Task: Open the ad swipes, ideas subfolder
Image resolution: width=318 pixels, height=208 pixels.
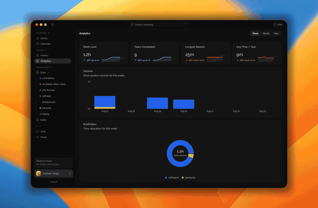Action: click(54, 84)
